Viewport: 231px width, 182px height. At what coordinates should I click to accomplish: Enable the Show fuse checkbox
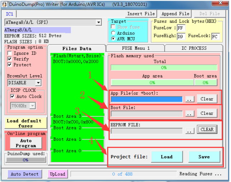coord(113,27)
